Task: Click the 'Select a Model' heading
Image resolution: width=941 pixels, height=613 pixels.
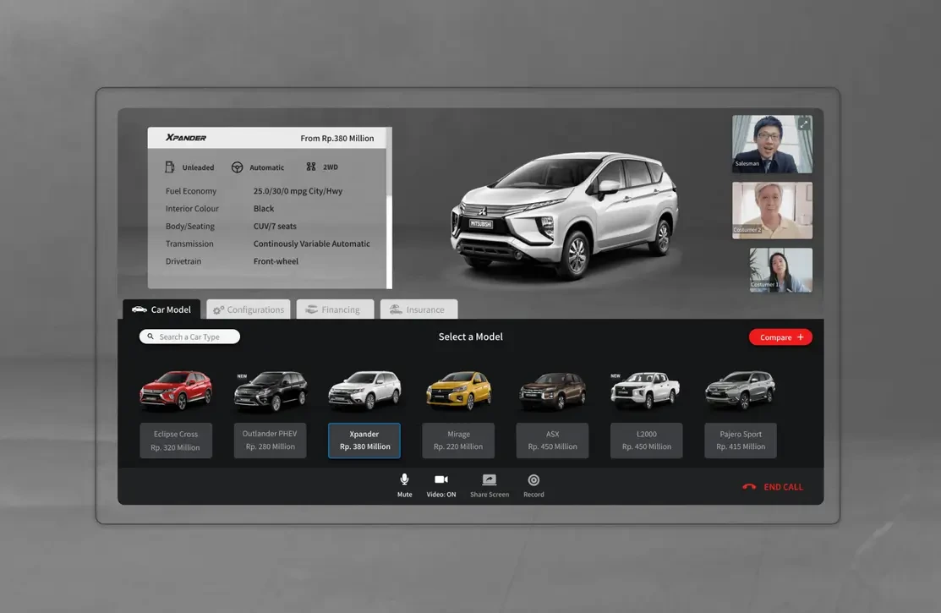Action: [x=470, y=337]
